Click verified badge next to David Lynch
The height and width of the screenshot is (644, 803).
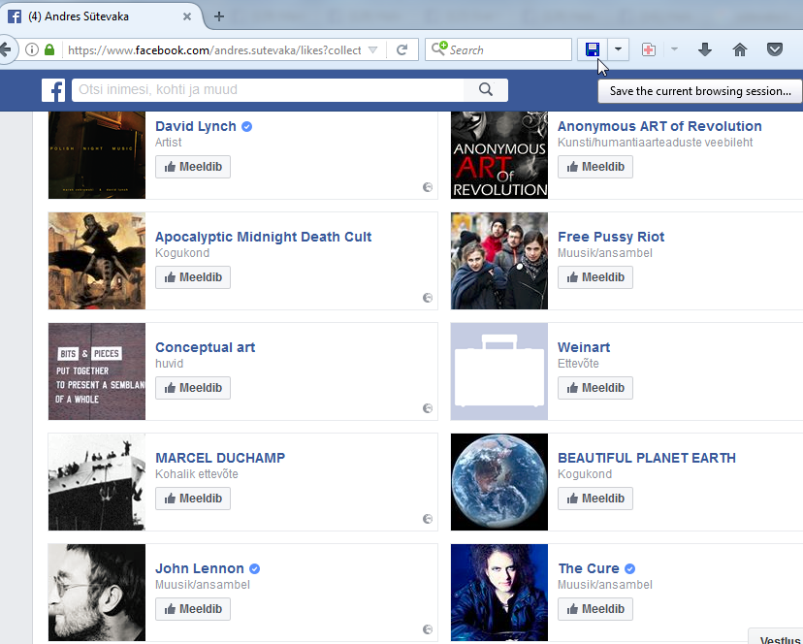247,126
